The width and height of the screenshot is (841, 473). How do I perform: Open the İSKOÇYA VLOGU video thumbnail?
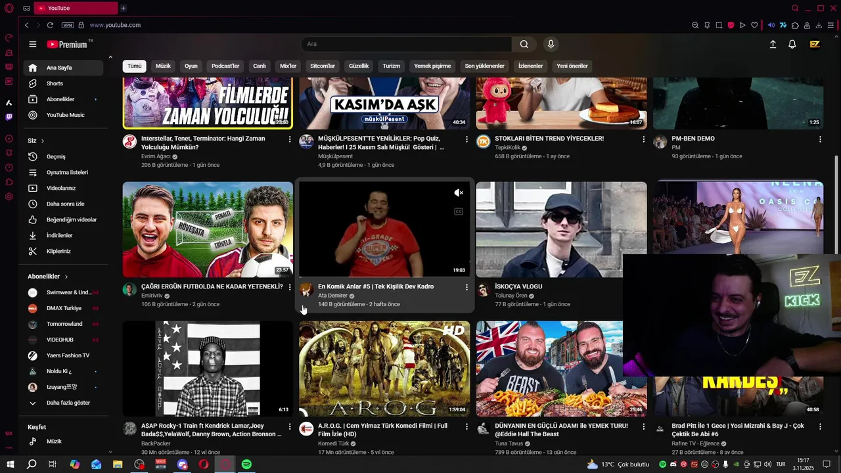pos(561,229)
